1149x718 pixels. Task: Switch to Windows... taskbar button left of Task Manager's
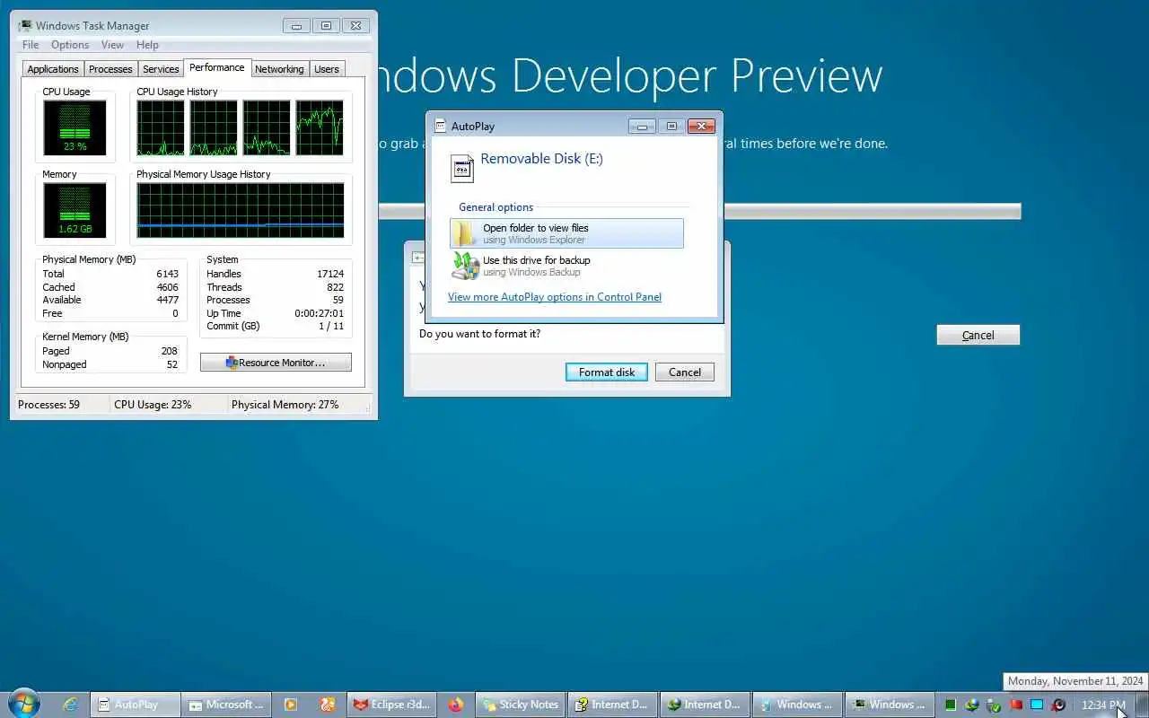[798, 705]
